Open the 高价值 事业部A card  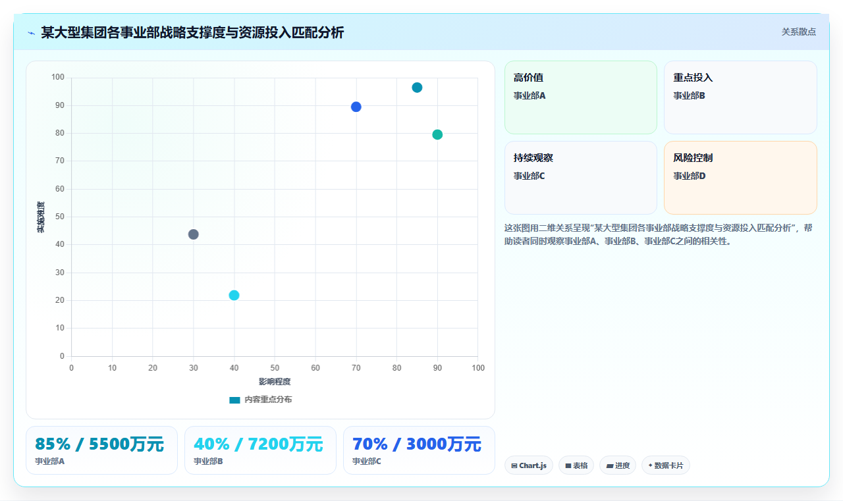[x=581, y=97]
